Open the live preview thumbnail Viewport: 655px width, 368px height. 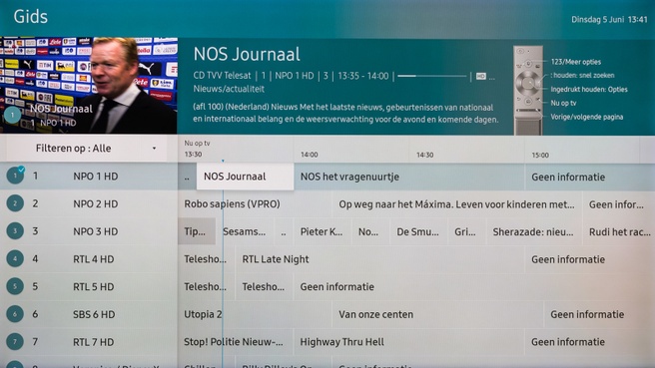(x=89, y=86)
